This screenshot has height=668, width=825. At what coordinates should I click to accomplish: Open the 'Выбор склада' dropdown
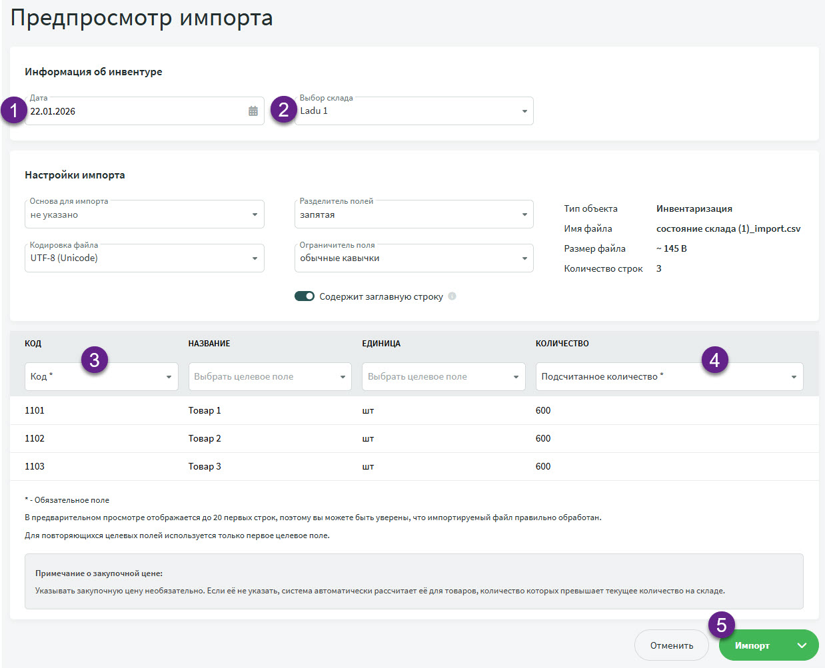(x=413, y=111)
